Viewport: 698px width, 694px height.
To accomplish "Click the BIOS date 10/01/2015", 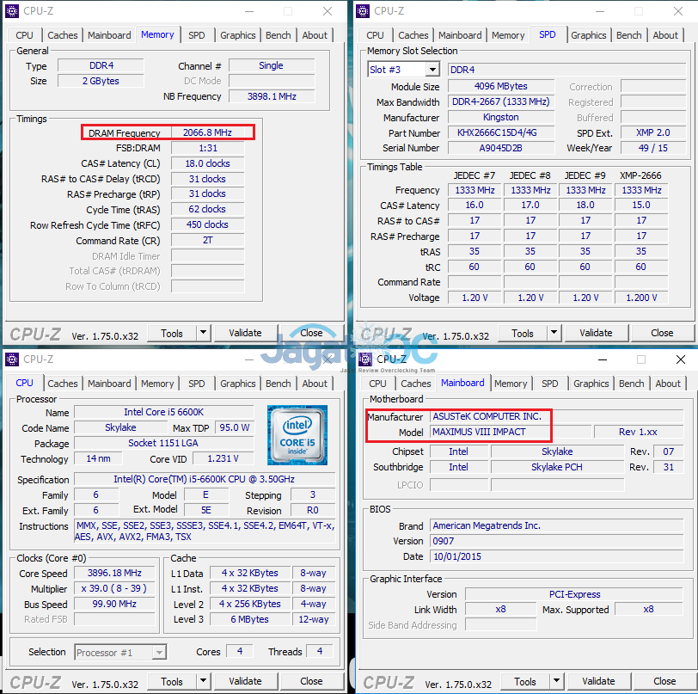I will 556,556.
